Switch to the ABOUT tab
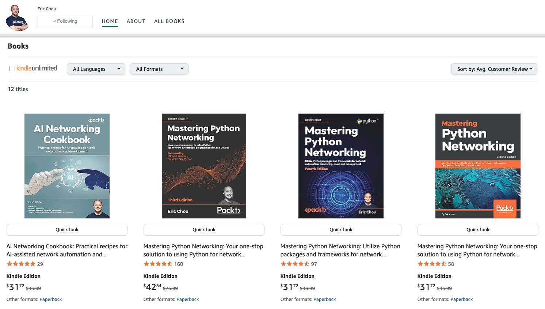Image resolution: width=545 pixels, height=309 pixels. 136,21
